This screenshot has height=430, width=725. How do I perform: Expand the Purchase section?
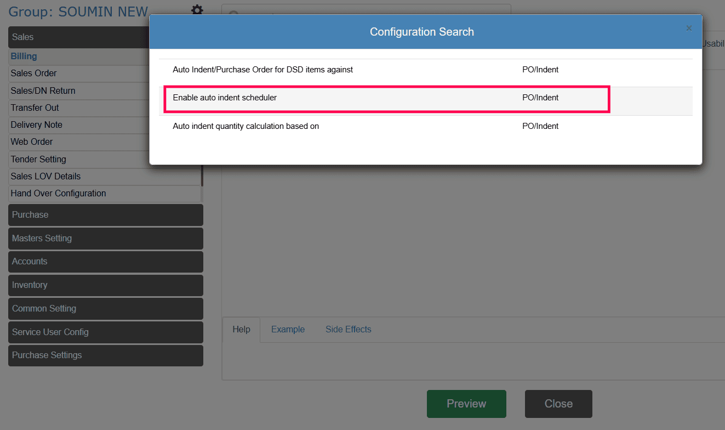[105, 215]
